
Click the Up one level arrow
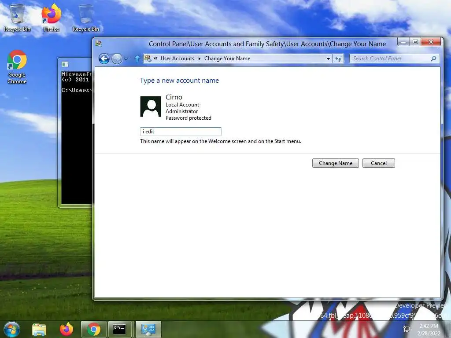click(x=137, y=59)
